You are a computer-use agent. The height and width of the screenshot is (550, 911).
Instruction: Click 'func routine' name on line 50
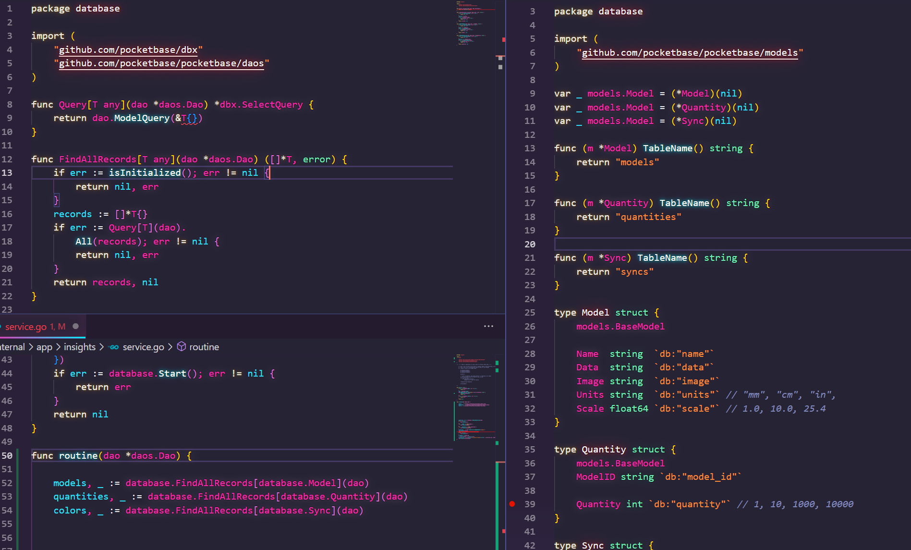coord(78,455)
